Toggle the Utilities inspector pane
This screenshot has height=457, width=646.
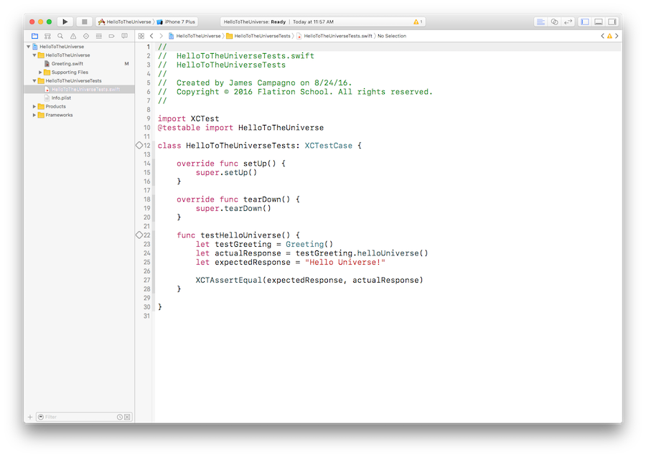[x=612, y=22]
